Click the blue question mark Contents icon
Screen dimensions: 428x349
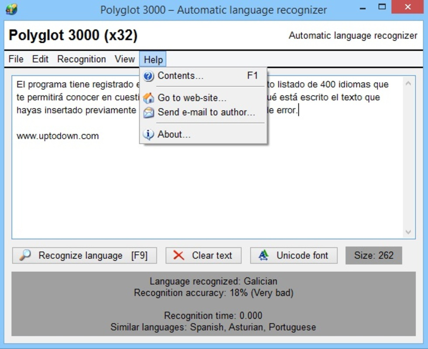(148, 76)
